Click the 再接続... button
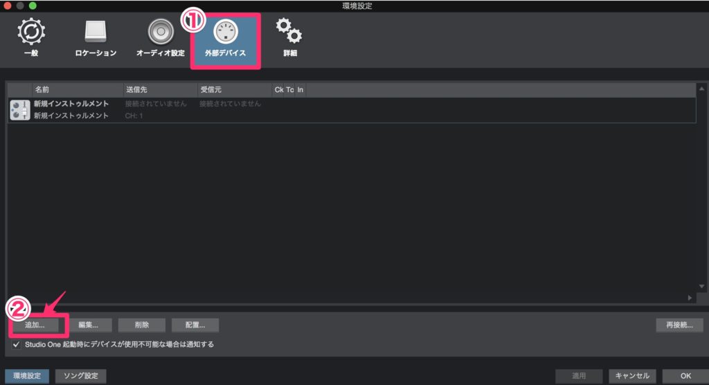The height and width of the screenshot is (385, 709). click(679, 325)
